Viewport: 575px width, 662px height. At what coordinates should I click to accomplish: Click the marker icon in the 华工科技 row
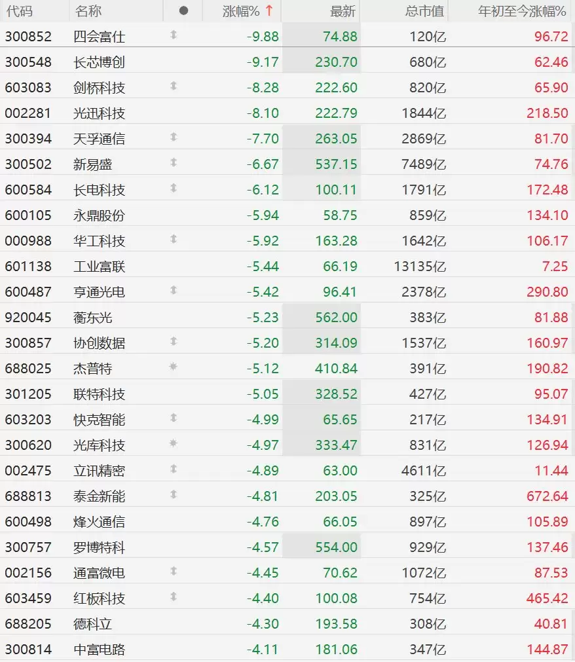pos(174,240)
